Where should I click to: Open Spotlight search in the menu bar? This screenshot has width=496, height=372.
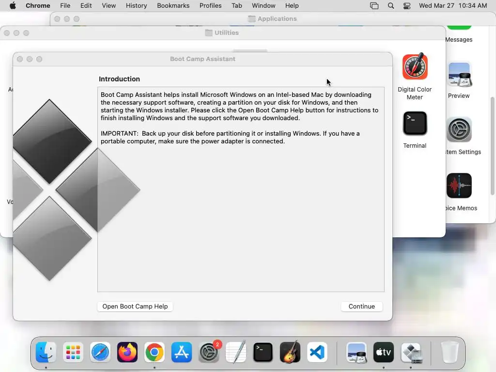[x=391, y=6]
